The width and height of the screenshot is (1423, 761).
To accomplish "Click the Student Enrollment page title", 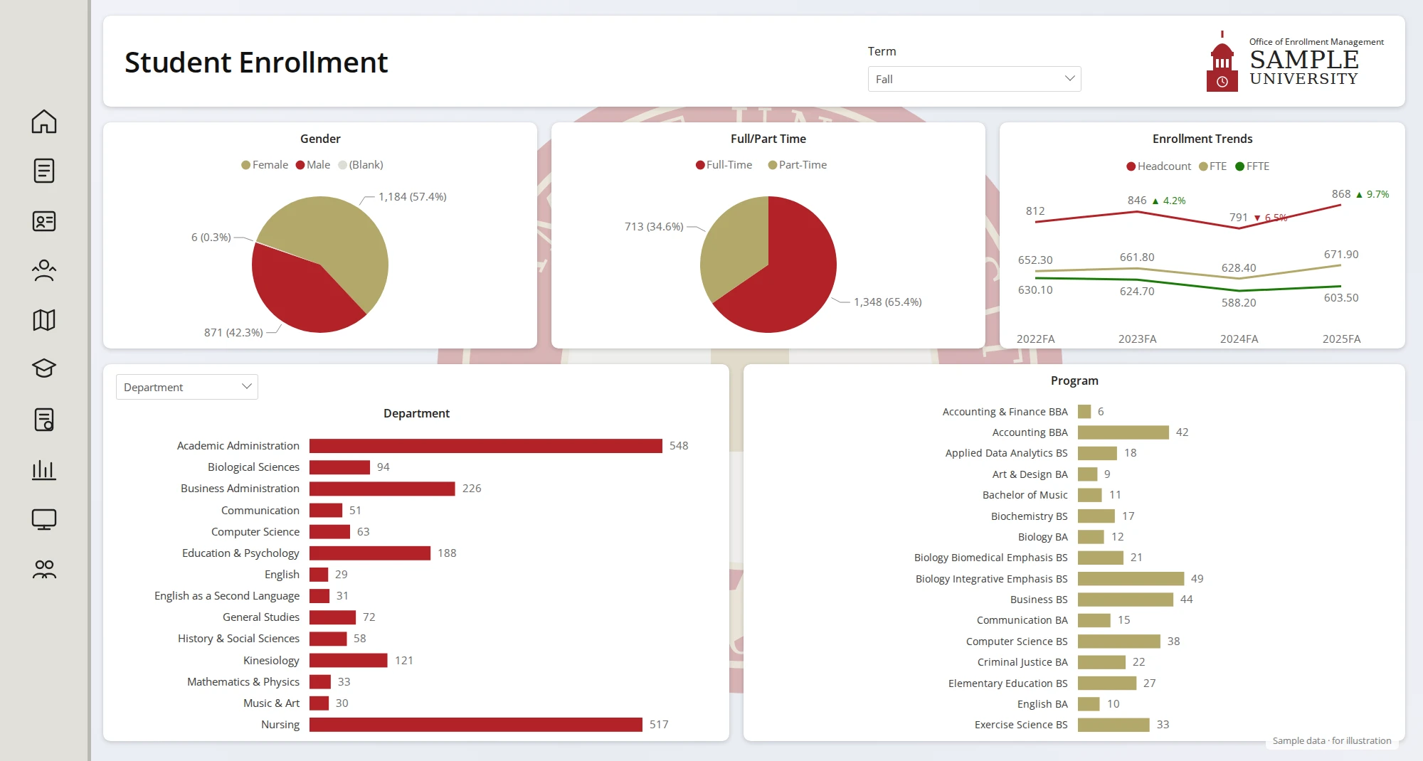I will [x=256, y=63].
